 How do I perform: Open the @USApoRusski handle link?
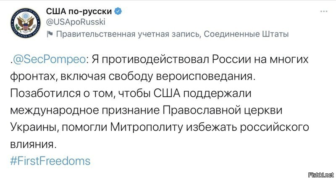click(x=76, y=22)
